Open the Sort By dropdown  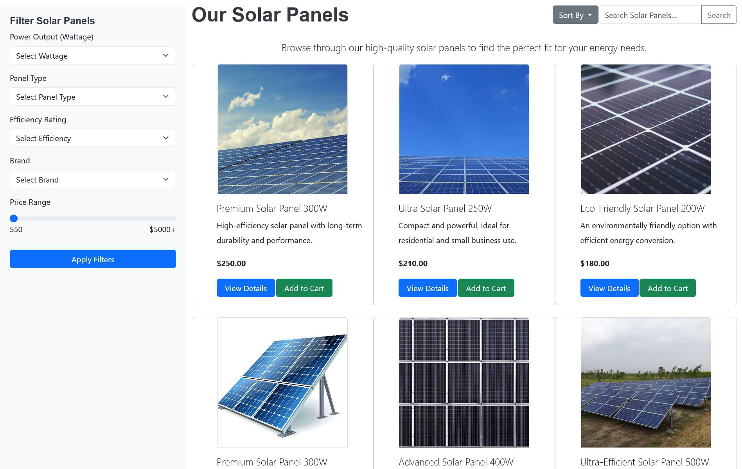tap(575, 15)
